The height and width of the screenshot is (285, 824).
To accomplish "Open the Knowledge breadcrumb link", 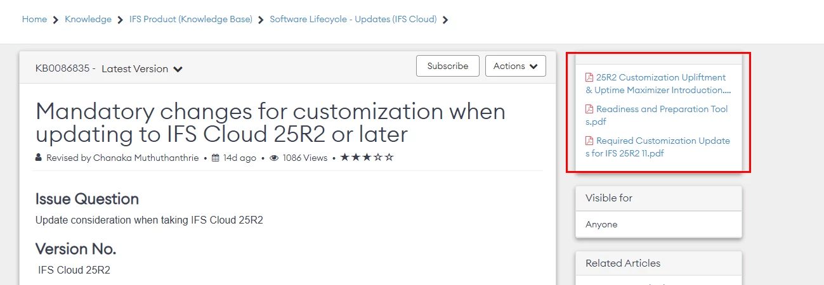I will click(x=88, y=19).
